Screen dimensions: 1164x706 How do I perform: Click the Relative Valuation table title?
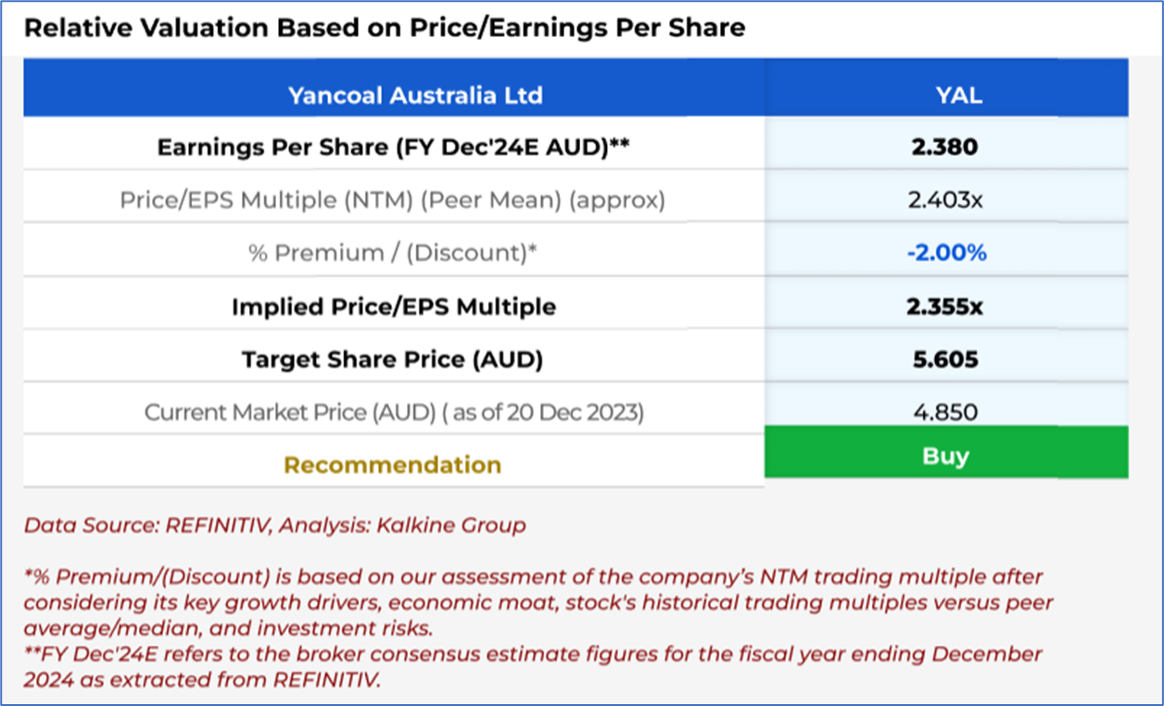pyautogui.click(x=384, y=28)
